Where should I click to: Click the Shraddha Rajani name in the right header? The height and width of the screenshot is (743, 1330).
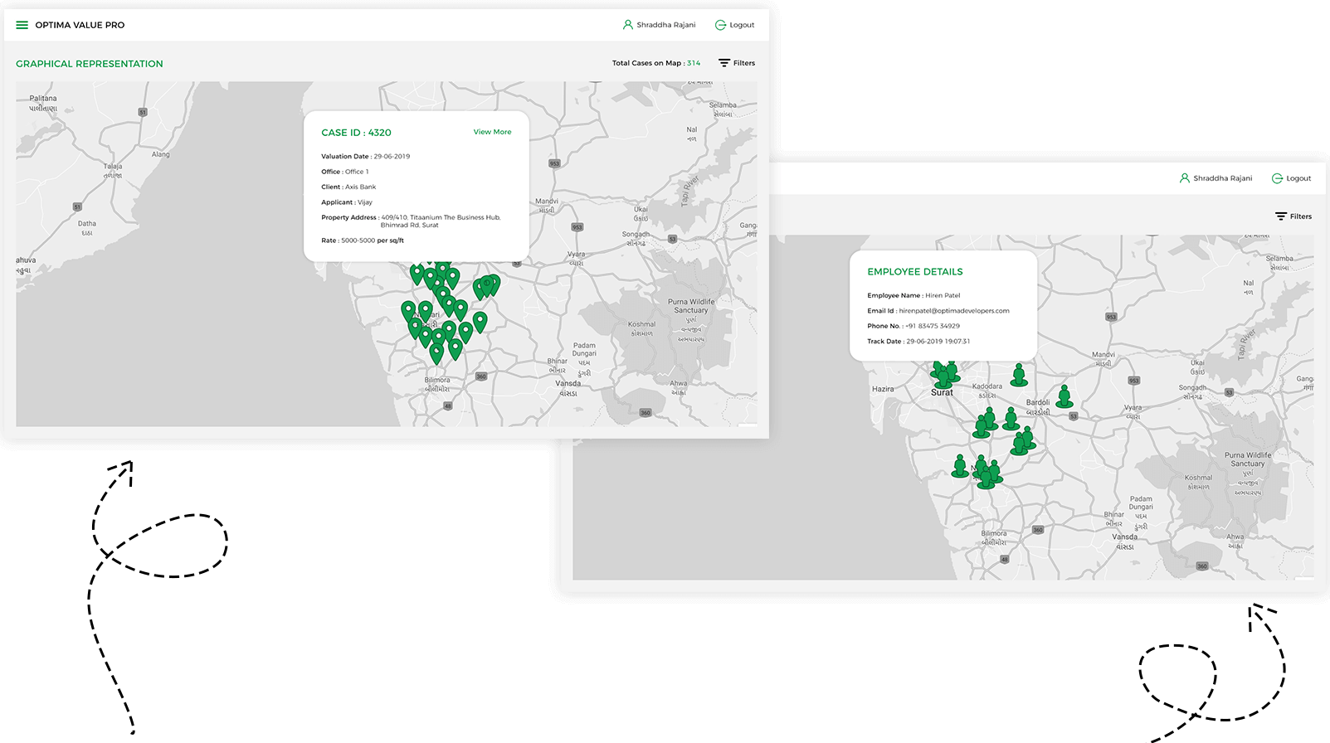pos(1222,178)
